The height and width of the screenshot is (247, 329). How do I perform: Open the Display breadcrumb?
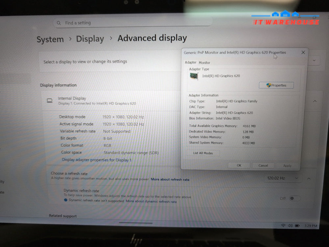[90, 39]
